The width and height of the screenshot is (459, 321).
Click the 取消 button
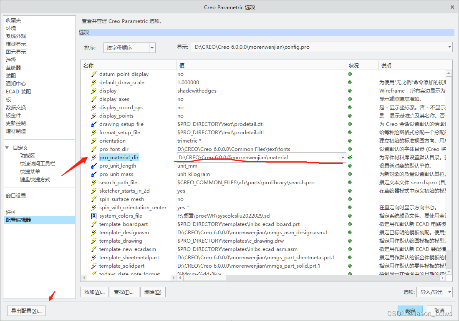[439, 311]
